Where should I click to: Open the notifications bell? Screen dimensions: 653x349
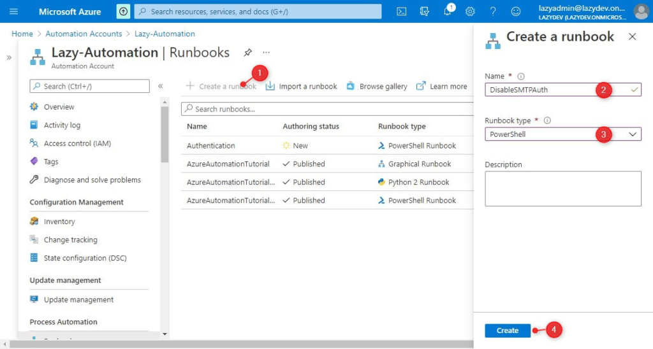point(448,11)
